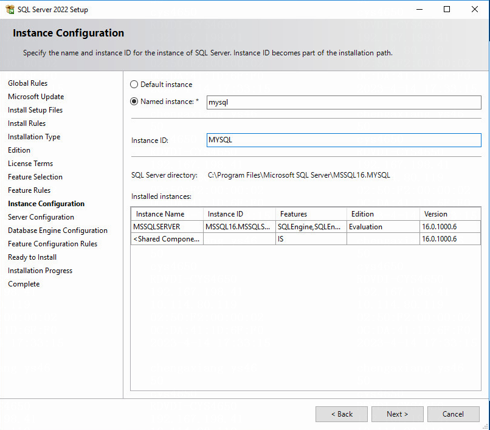This screenshot has width=490, height=430.
Task: Click the Evaluation edition cell
Action: 383,227
